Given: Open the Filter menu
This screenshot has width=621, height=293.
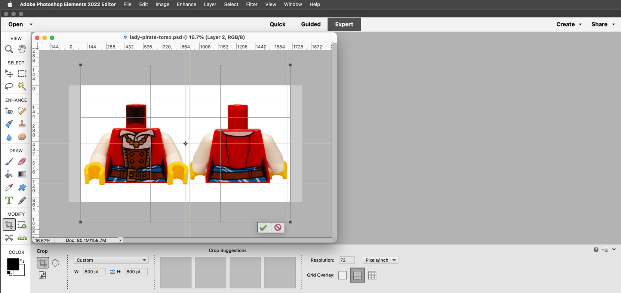Looking at the screenshot, I should [x=252, y=4].
